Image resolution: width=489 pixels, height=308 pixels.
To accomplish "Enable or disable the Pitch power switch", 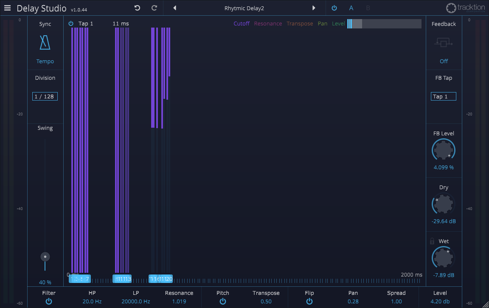I will click(222, 301).
